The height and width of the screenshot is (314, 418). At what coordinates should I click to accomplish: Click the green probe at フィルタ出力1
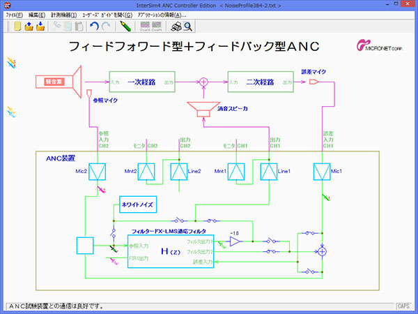222,245
